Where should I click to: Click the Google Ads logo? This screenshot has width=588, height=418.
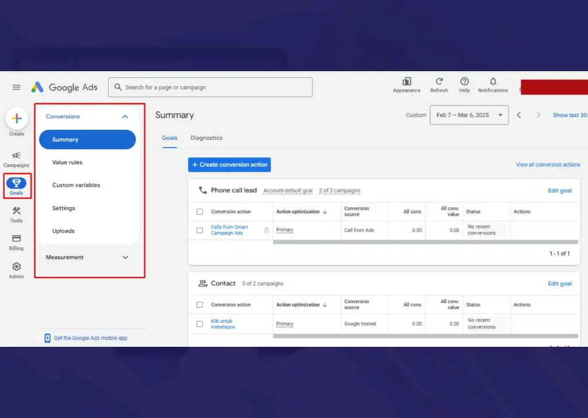[64, 87]
